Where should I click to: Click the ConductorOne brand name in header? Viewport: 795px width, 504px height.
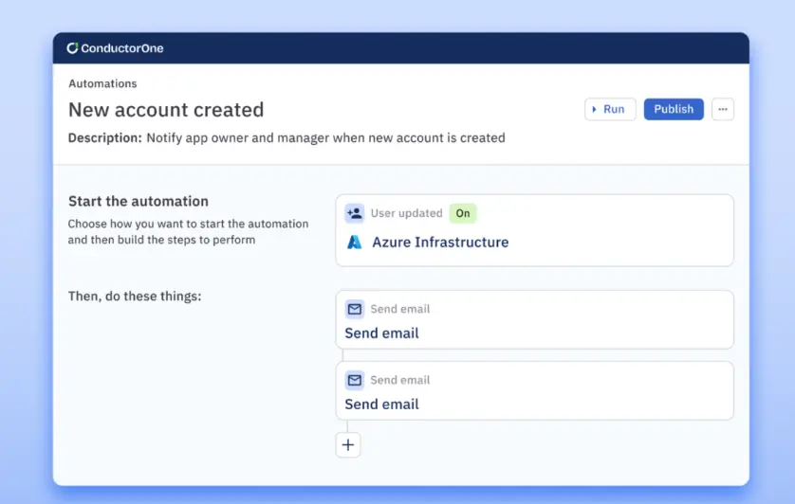[x=122, y=48]
